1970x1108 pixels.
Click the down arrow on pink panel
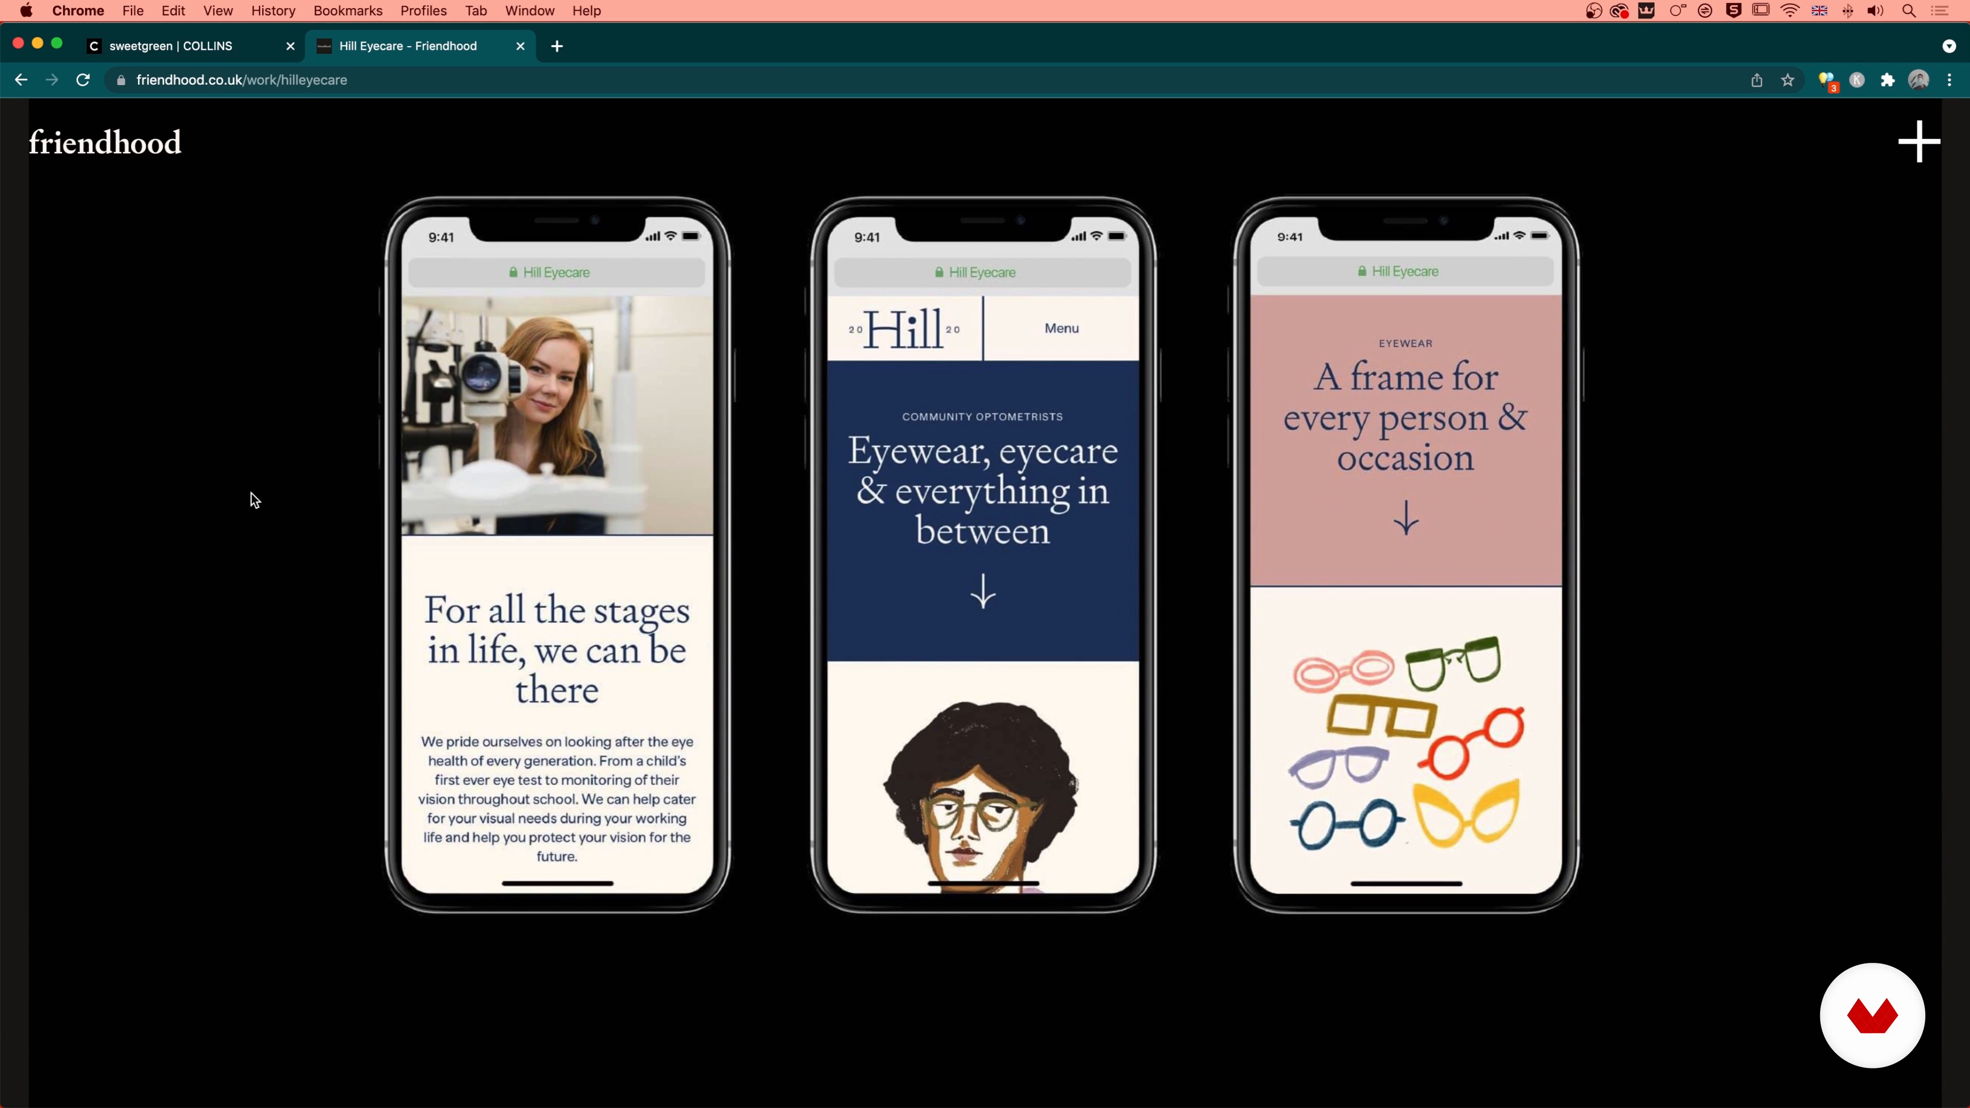[1406, 518]
